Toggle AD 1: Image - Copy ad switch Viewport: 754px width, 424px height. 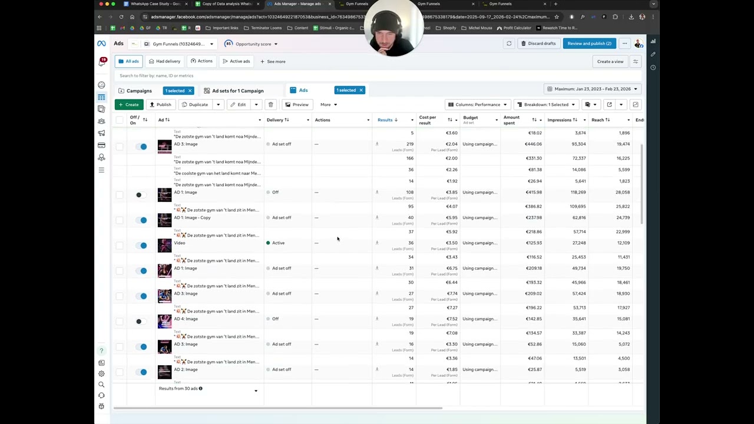tap(143, 220)
